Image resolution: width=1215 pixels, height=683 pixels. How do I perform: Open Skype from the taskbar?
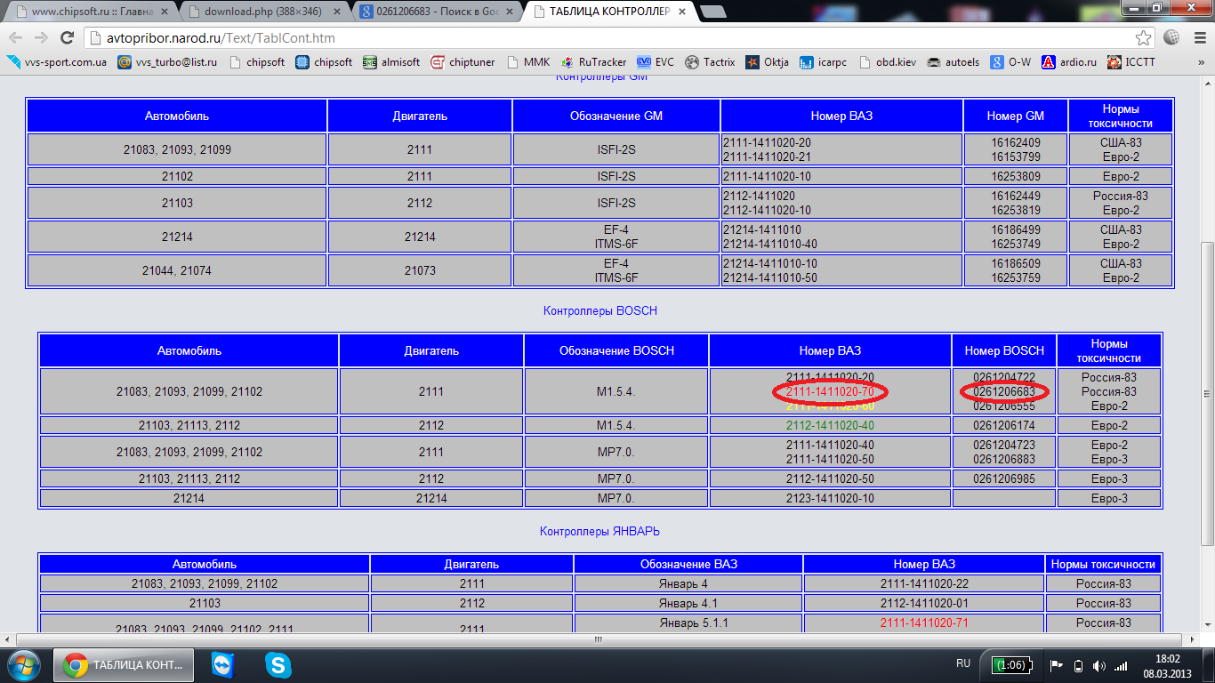(x=278, y=664)
